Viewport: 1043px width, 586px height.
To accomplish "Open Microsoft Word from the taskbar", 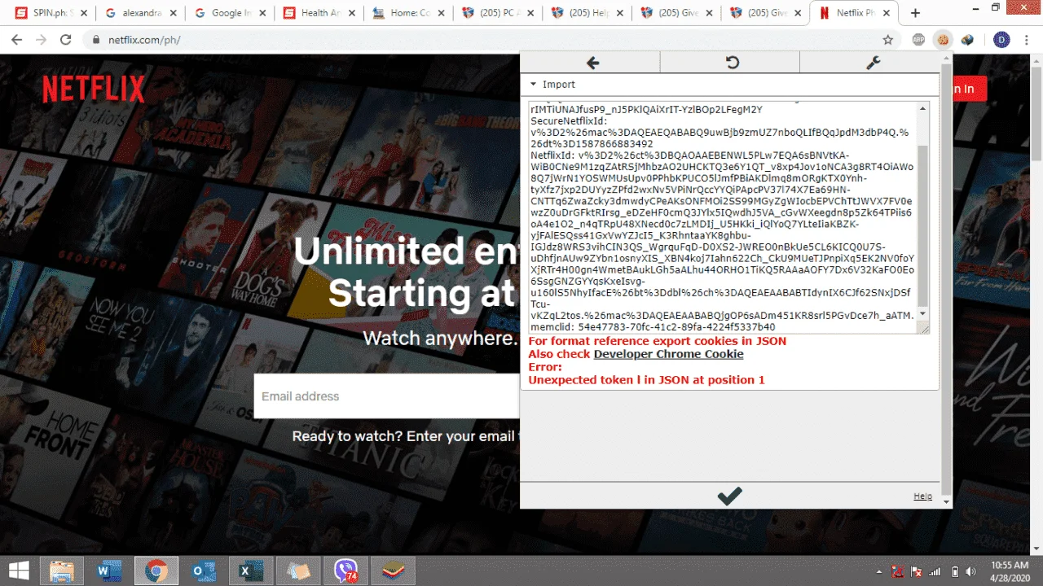I will coord(108,571).
